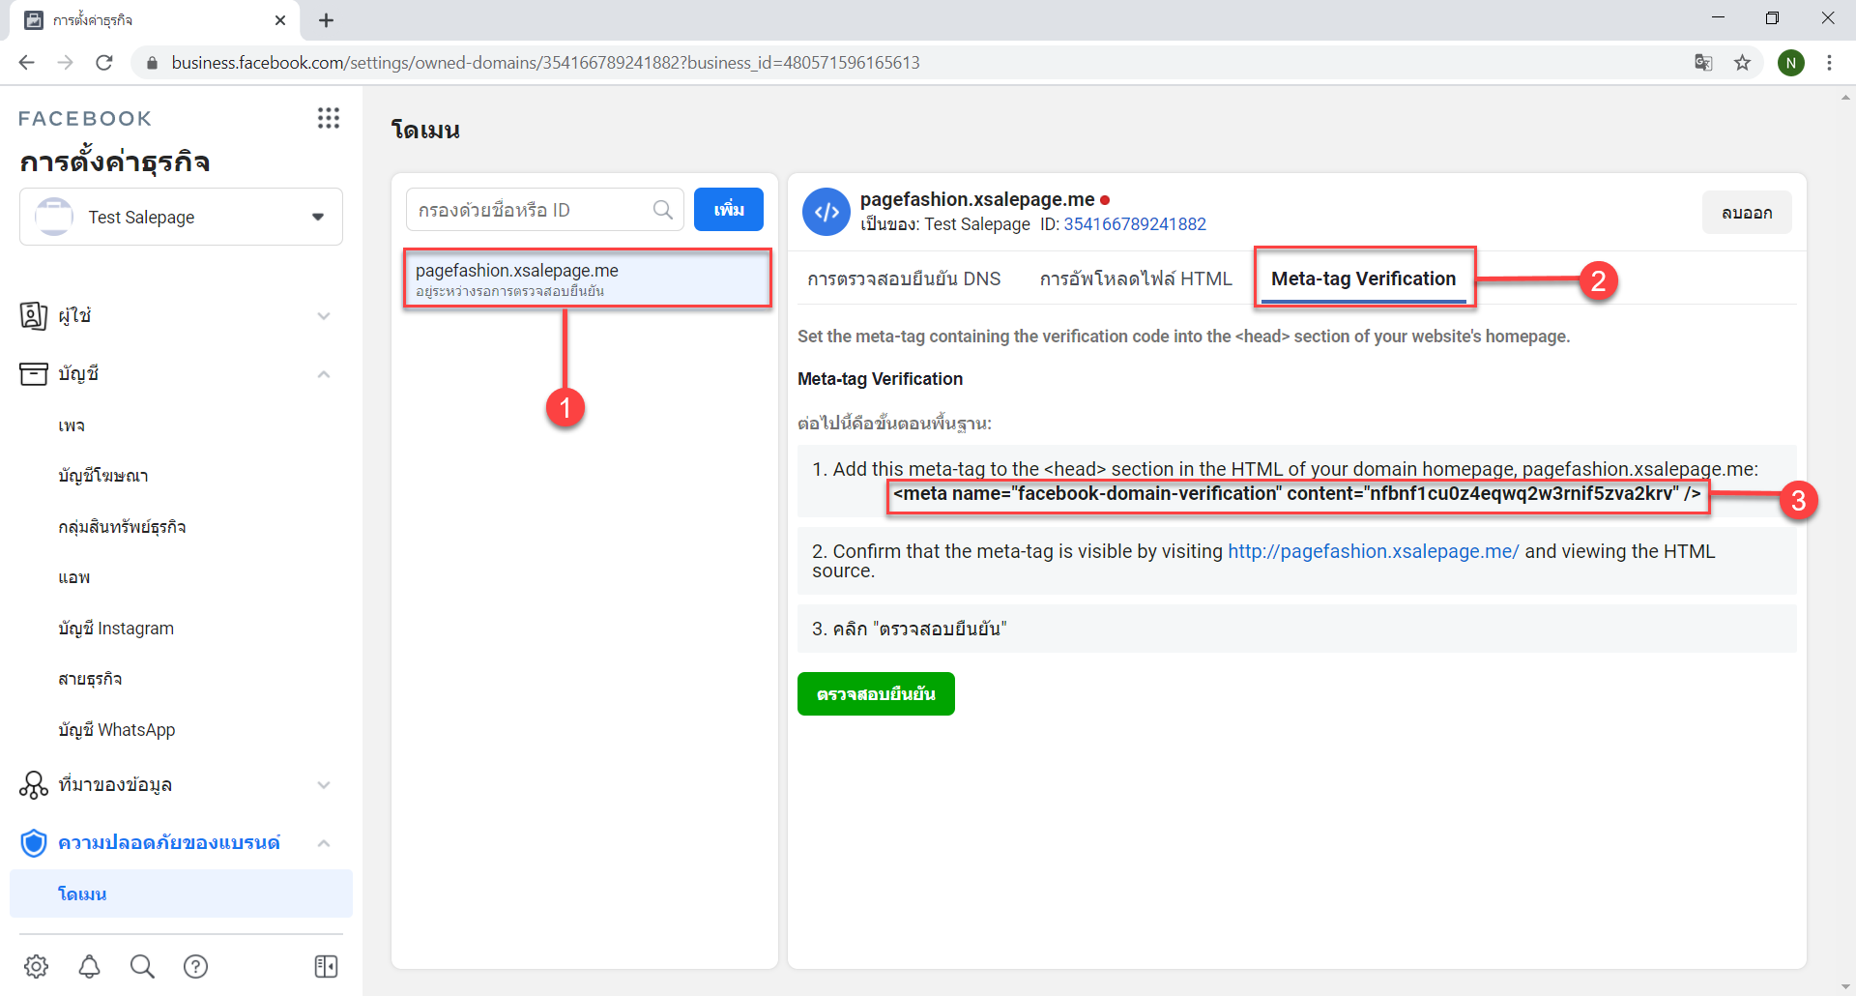View site information padlock icon
The height and width of the screenshot is (996, 1856).
click(152, 63)
